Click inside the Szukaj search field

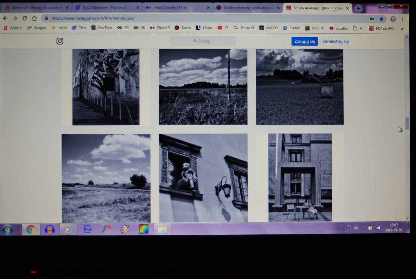click(x=203, y=41)
